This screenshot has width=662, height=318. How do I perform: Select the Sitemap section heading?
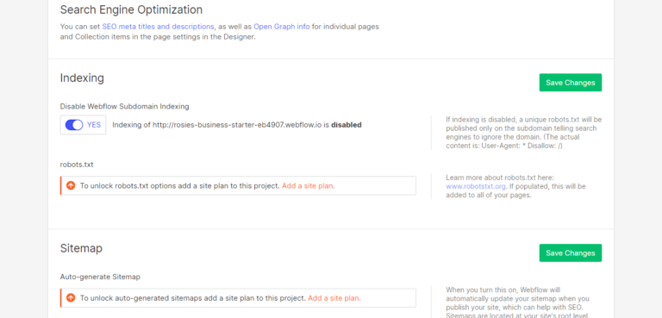[x=81, y=248]
